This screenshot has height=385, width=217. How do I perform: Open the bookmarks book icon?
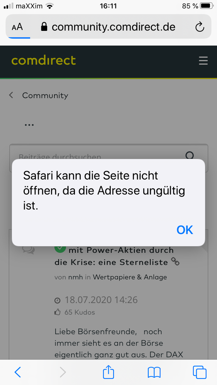coord(154,372)
